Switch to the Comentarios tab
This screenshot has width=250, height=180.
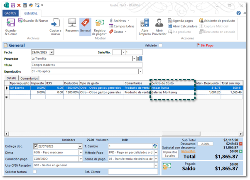(x=29, y=78)
